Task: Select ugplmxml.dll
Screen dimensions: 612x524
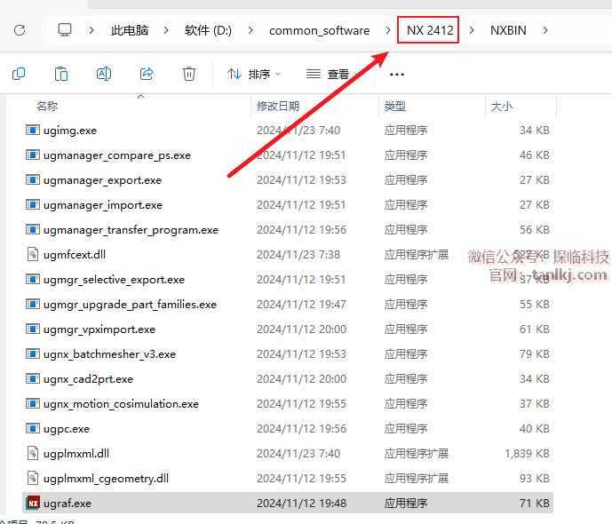Action: pyautogui.click(x=288, y=453)
